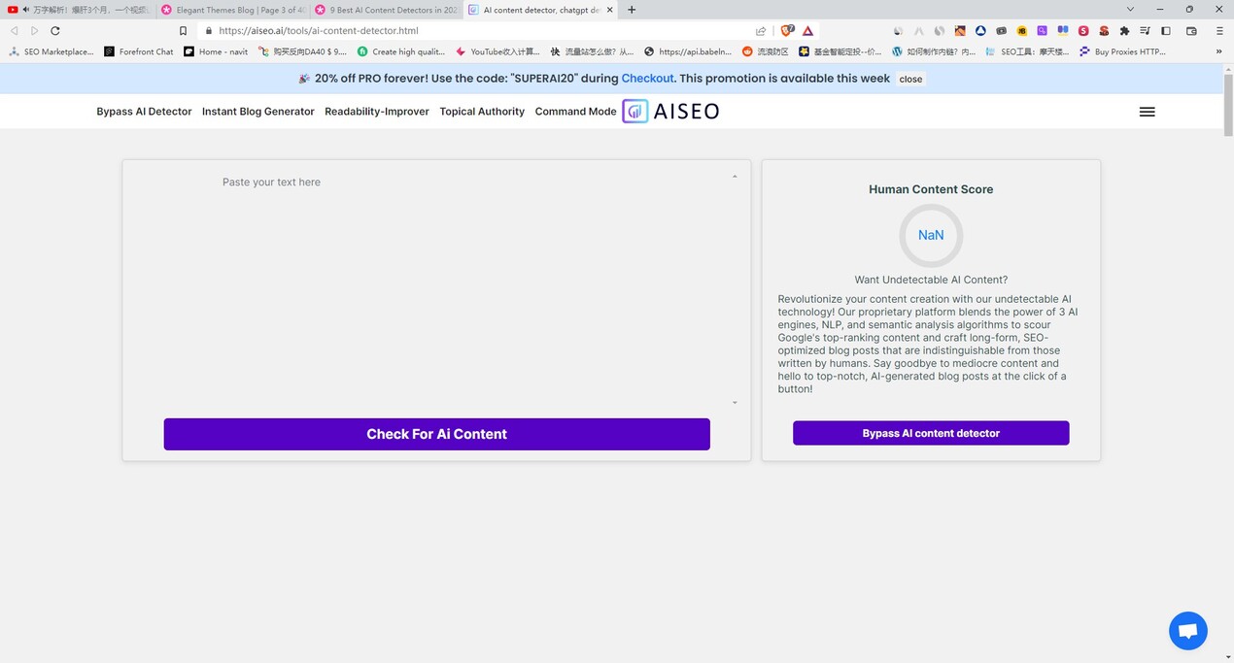1234x663 pixels.
Task: Expand the bookmarks overflow chevron
Action: (x=1219, y=51)
